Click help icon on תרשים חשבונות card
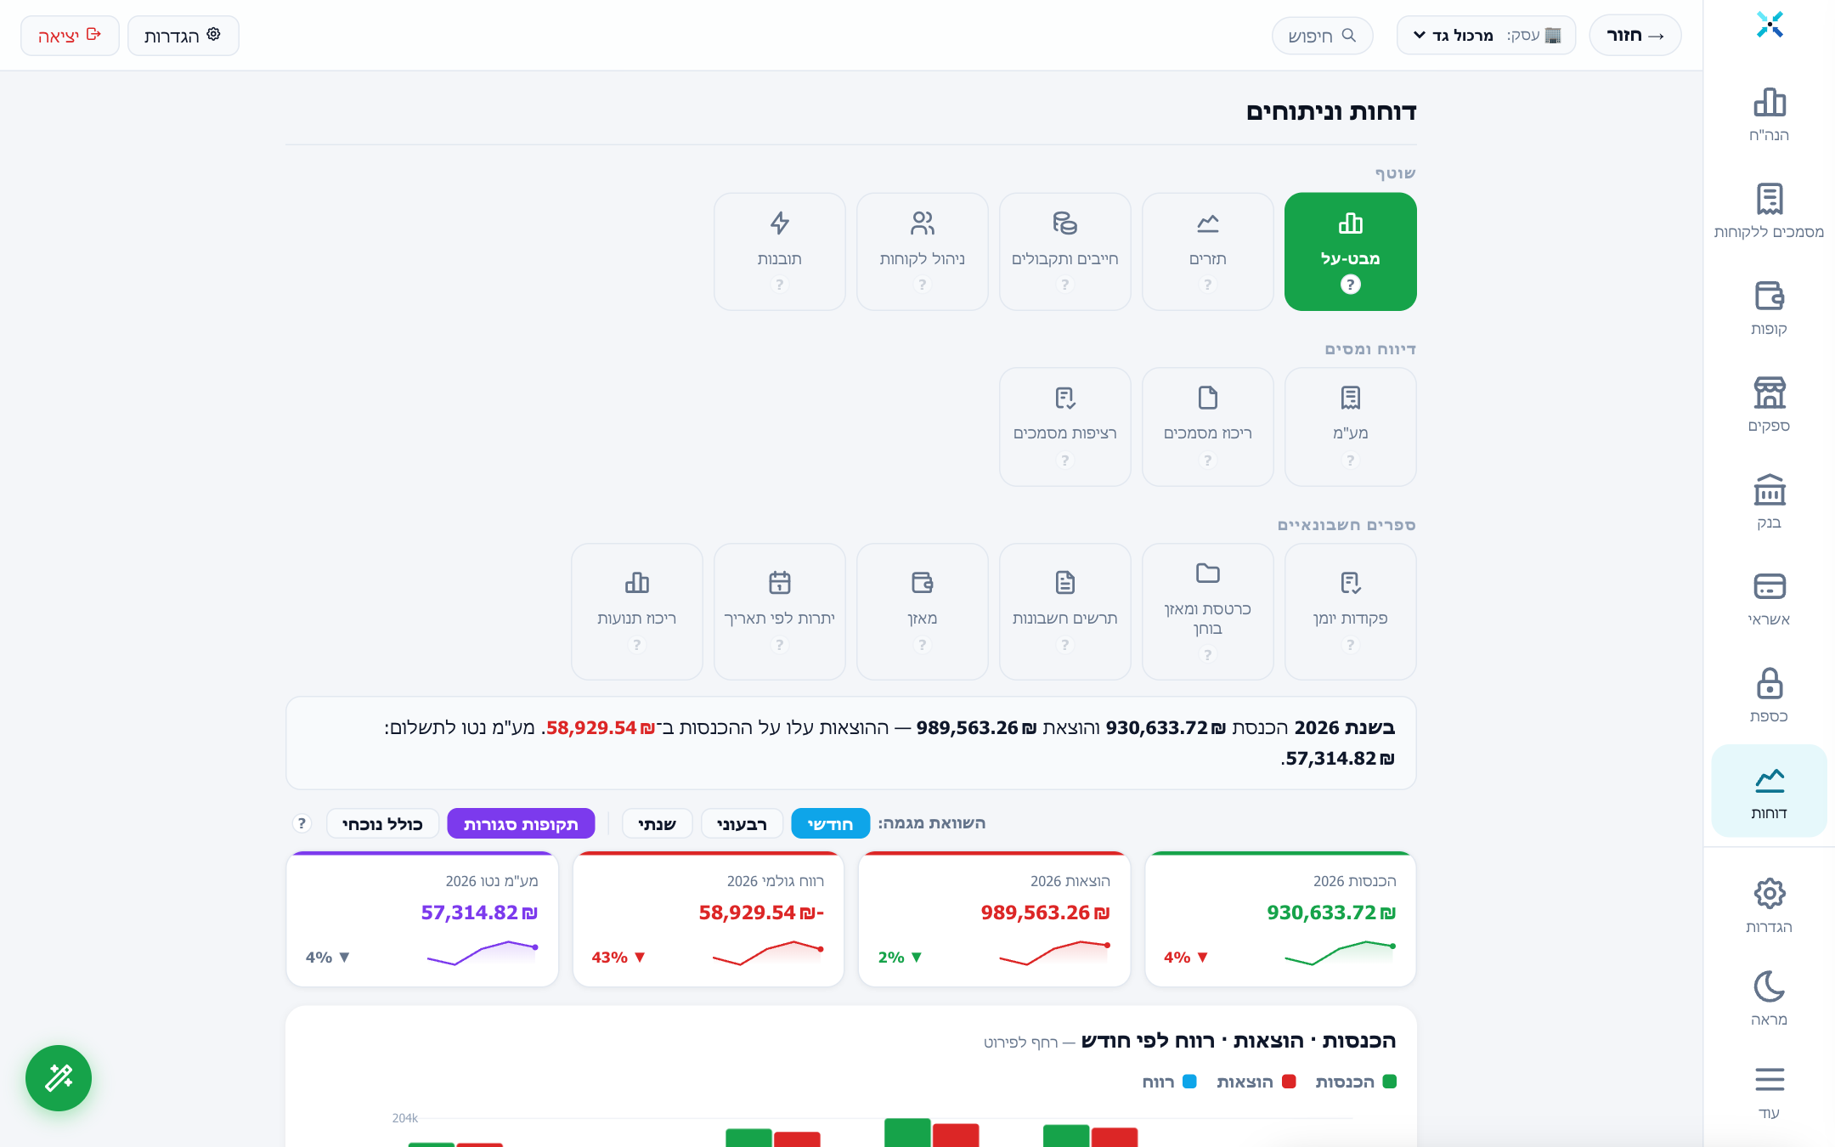The image size is (1835, 1147). 1064,645
